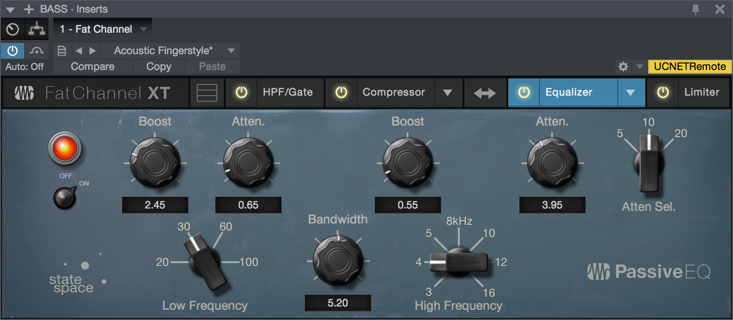Click the Atten Sel. rotary selector
The height and width of the screenshot is (320, 733).
point(649,163)
